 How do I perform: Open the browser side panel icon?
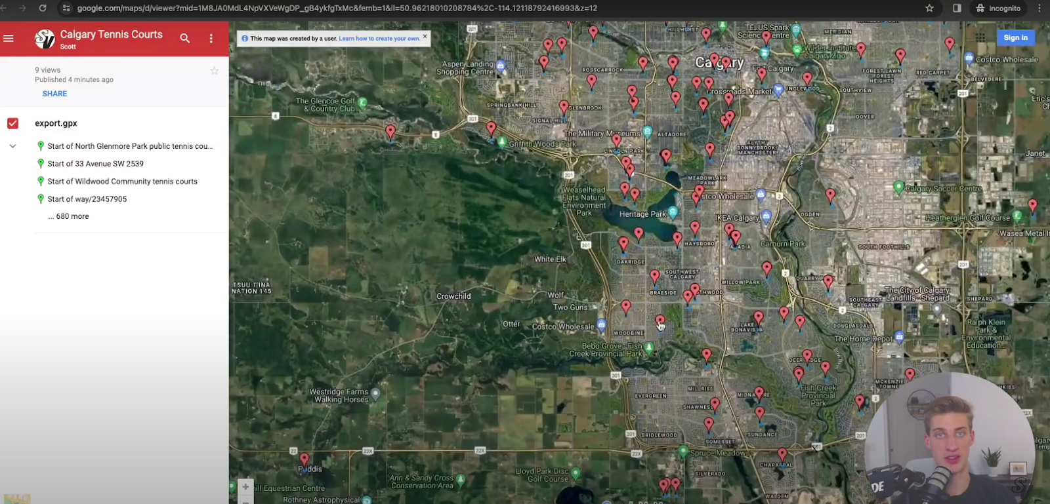[957, 8]
